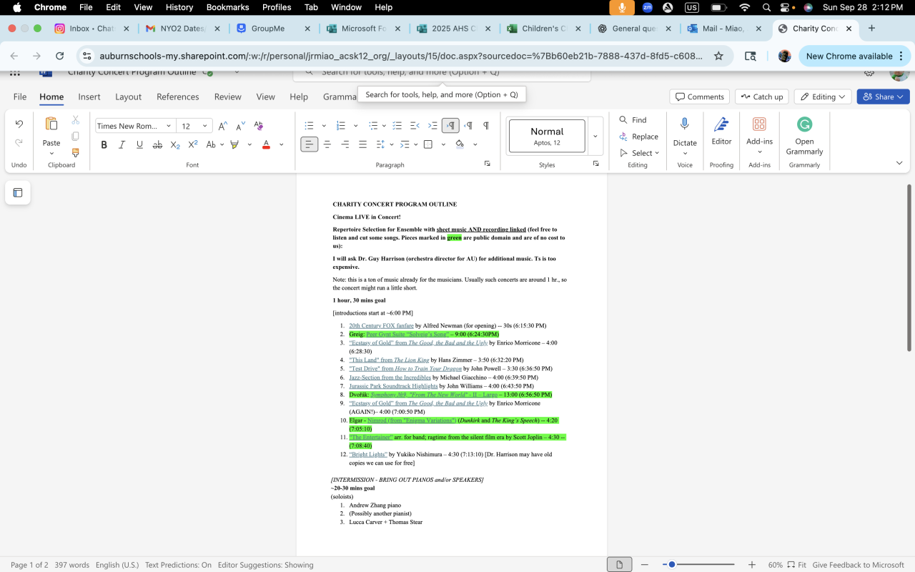Toggle italic formatting

(122, 144)
